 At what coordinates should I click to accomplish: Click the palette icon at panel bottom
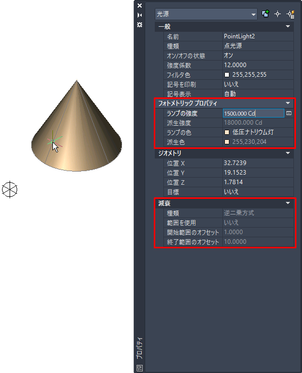[140, 368]
